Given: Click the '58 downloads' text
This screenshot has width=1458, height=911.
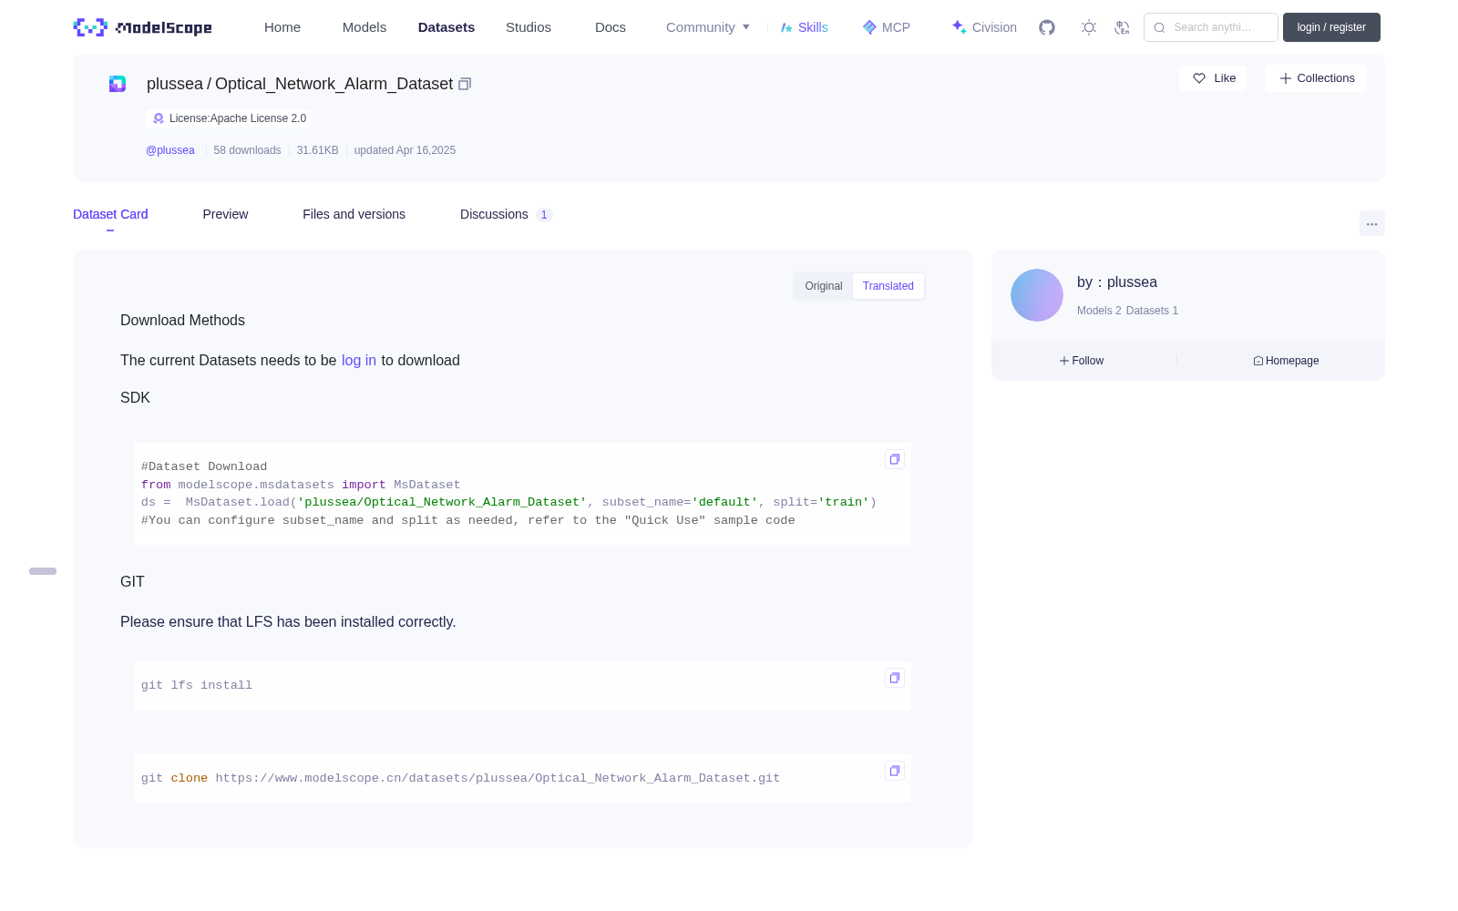Looking at the screenshot, I should (x=247, y=150).
